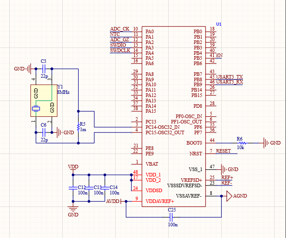The width and height of the screenshot is (286, 238).
Task: Click the VBAT pin name
Action: [152, 164]
